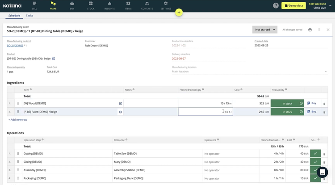Print the manufacturing order
Screen dimensions: 335x185
point(310,29)
